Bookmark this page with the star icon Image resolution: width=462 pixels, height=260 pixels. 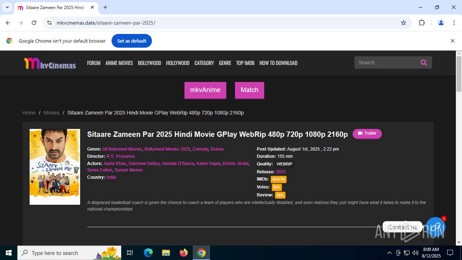(x=404, y=23)
